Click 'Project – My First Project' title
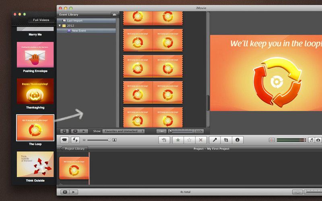The image size is (322, 201). click(x=211, y=149)
